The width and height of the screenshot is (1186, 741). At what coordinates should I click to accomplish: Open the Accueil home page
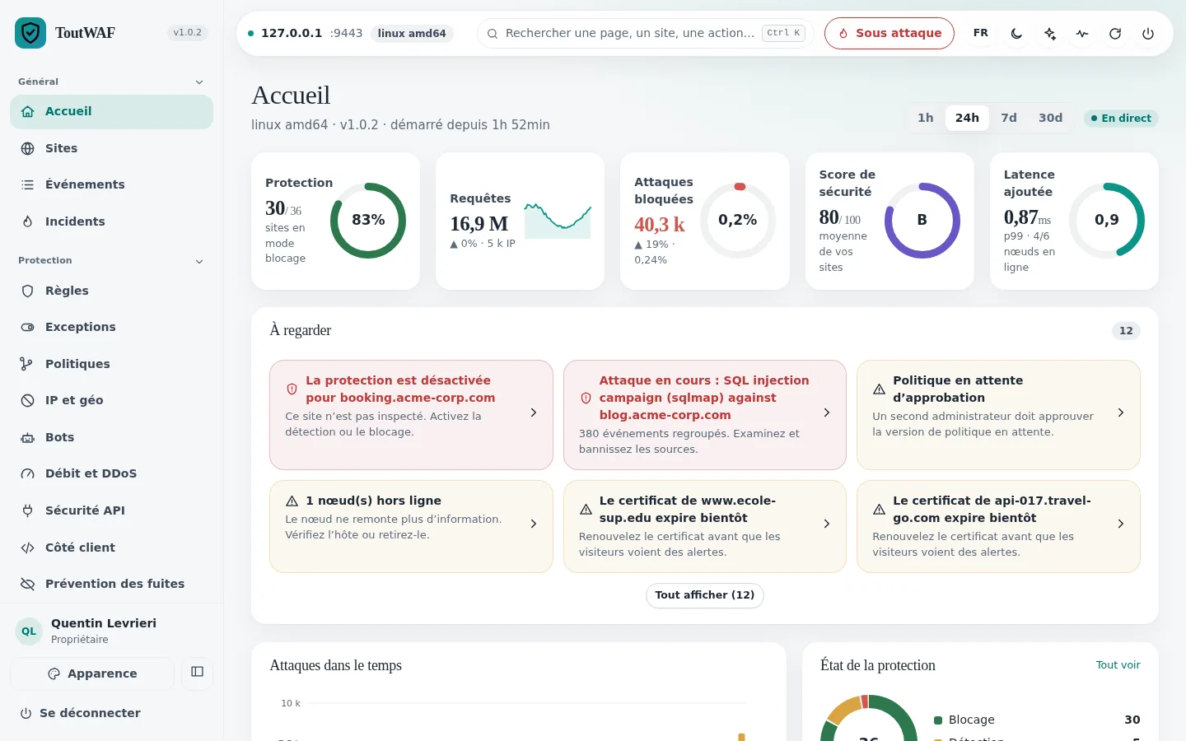111,112
